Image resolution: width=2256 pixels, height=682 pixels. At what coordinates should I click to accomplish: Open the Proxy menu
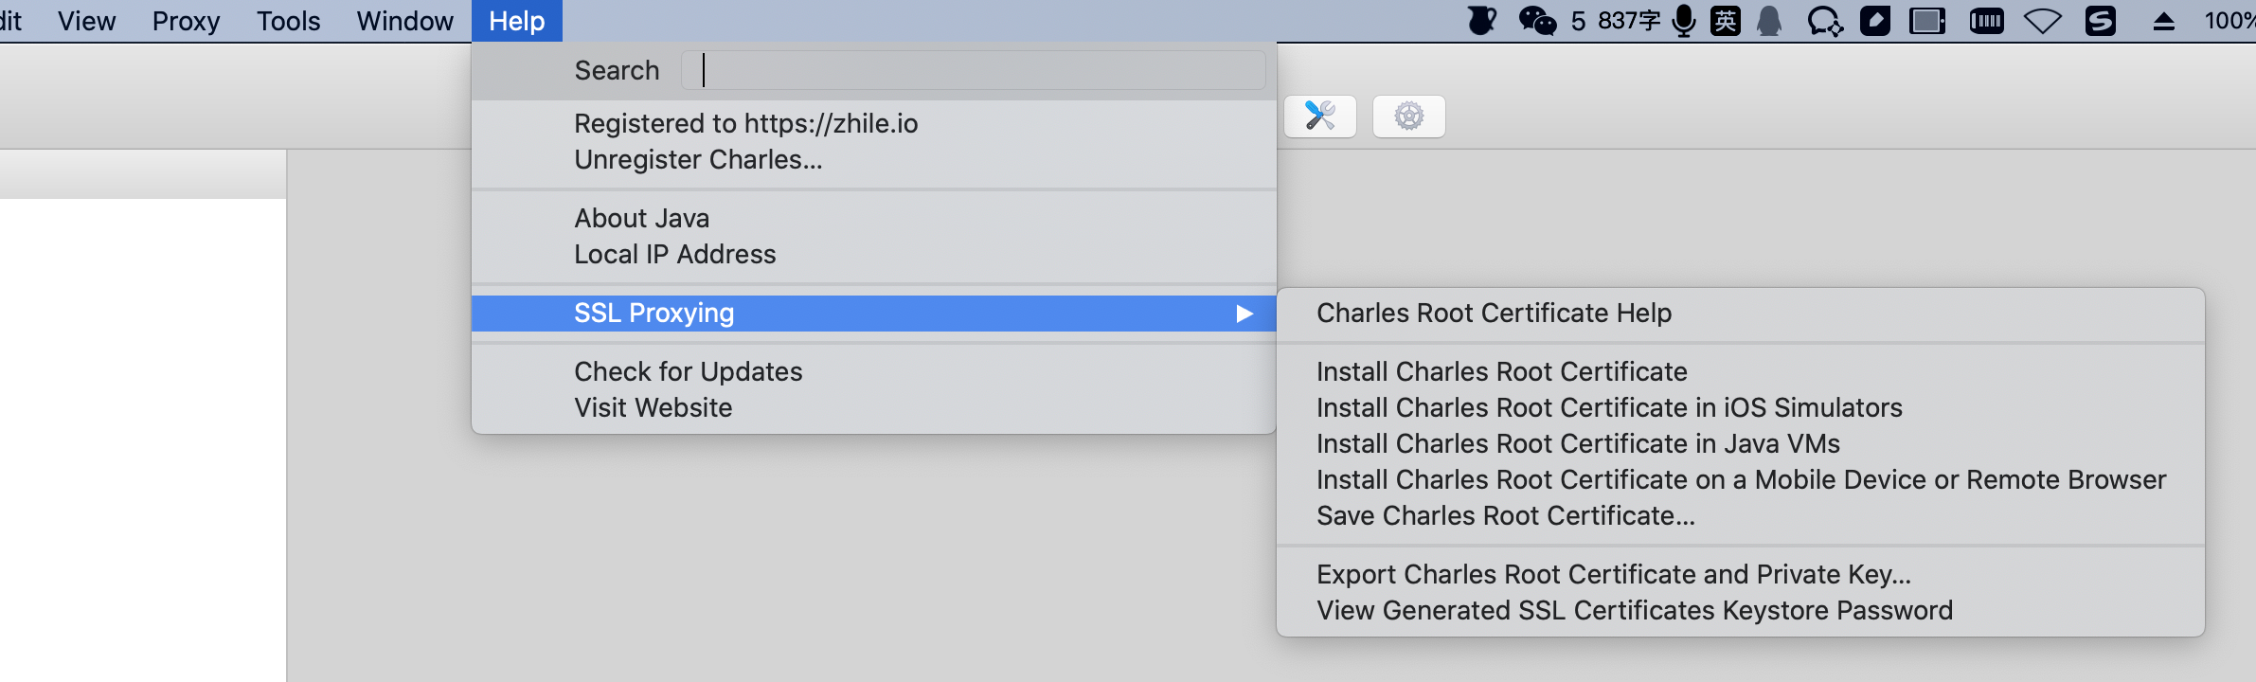(186, 21)
